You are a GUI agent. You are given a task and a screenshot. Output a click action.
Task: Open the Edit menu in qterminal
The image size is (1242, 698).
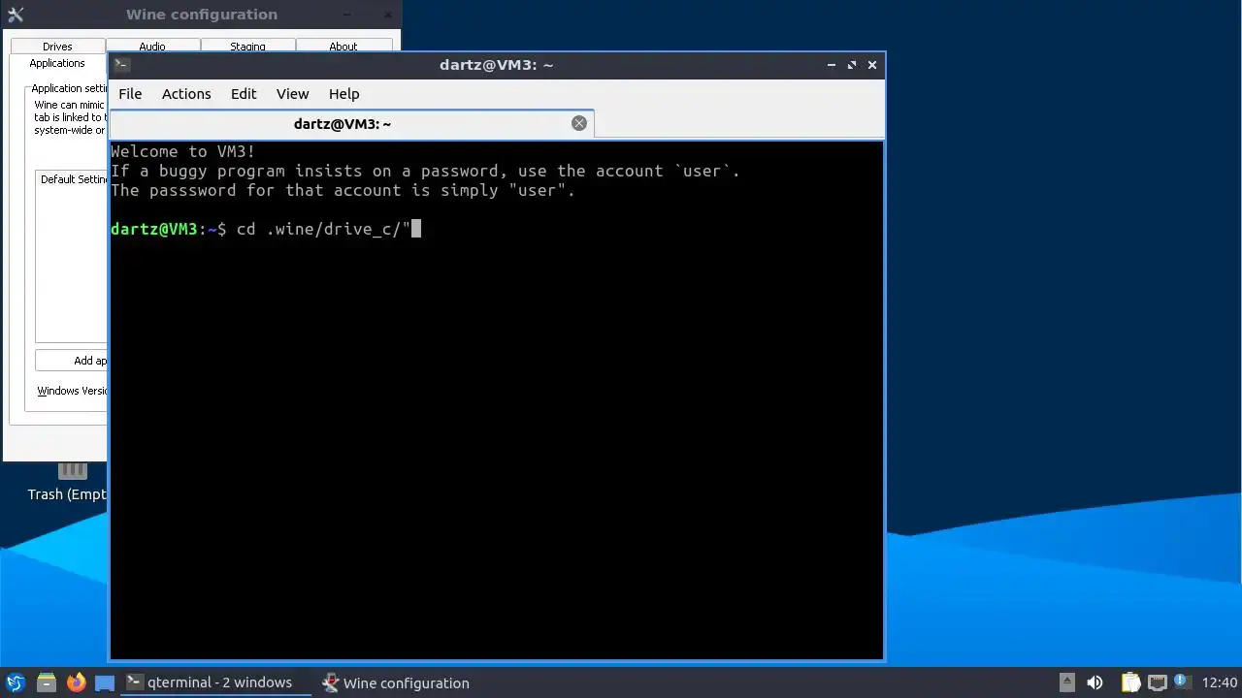click(244, 94)
